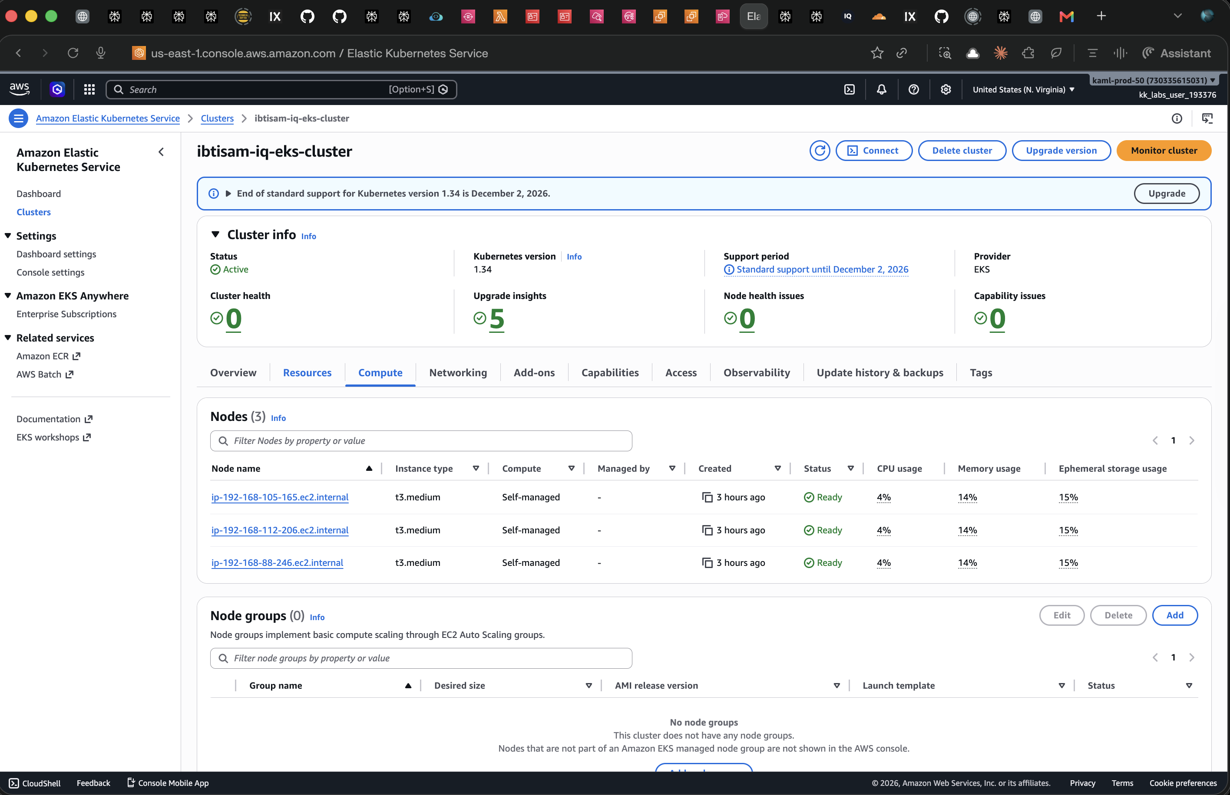The image size is (1230, 795).
Task: Click Upgrade version button
Action: click(x=1061, y=151)
